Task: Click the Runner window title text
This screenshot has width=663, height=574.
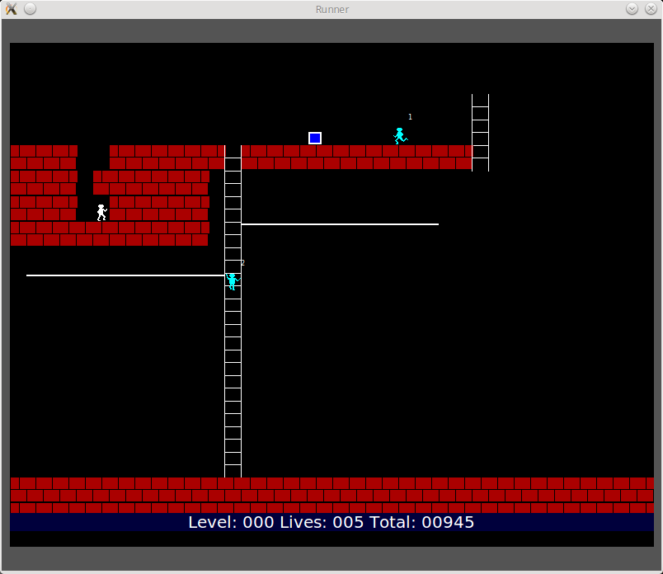Action: (332, 9)
